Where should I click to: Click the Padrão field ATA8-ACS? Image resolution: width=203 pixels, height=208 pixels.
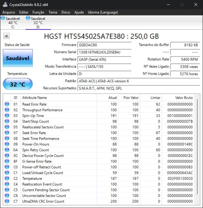pyautogui.click(x=139, y=81)
